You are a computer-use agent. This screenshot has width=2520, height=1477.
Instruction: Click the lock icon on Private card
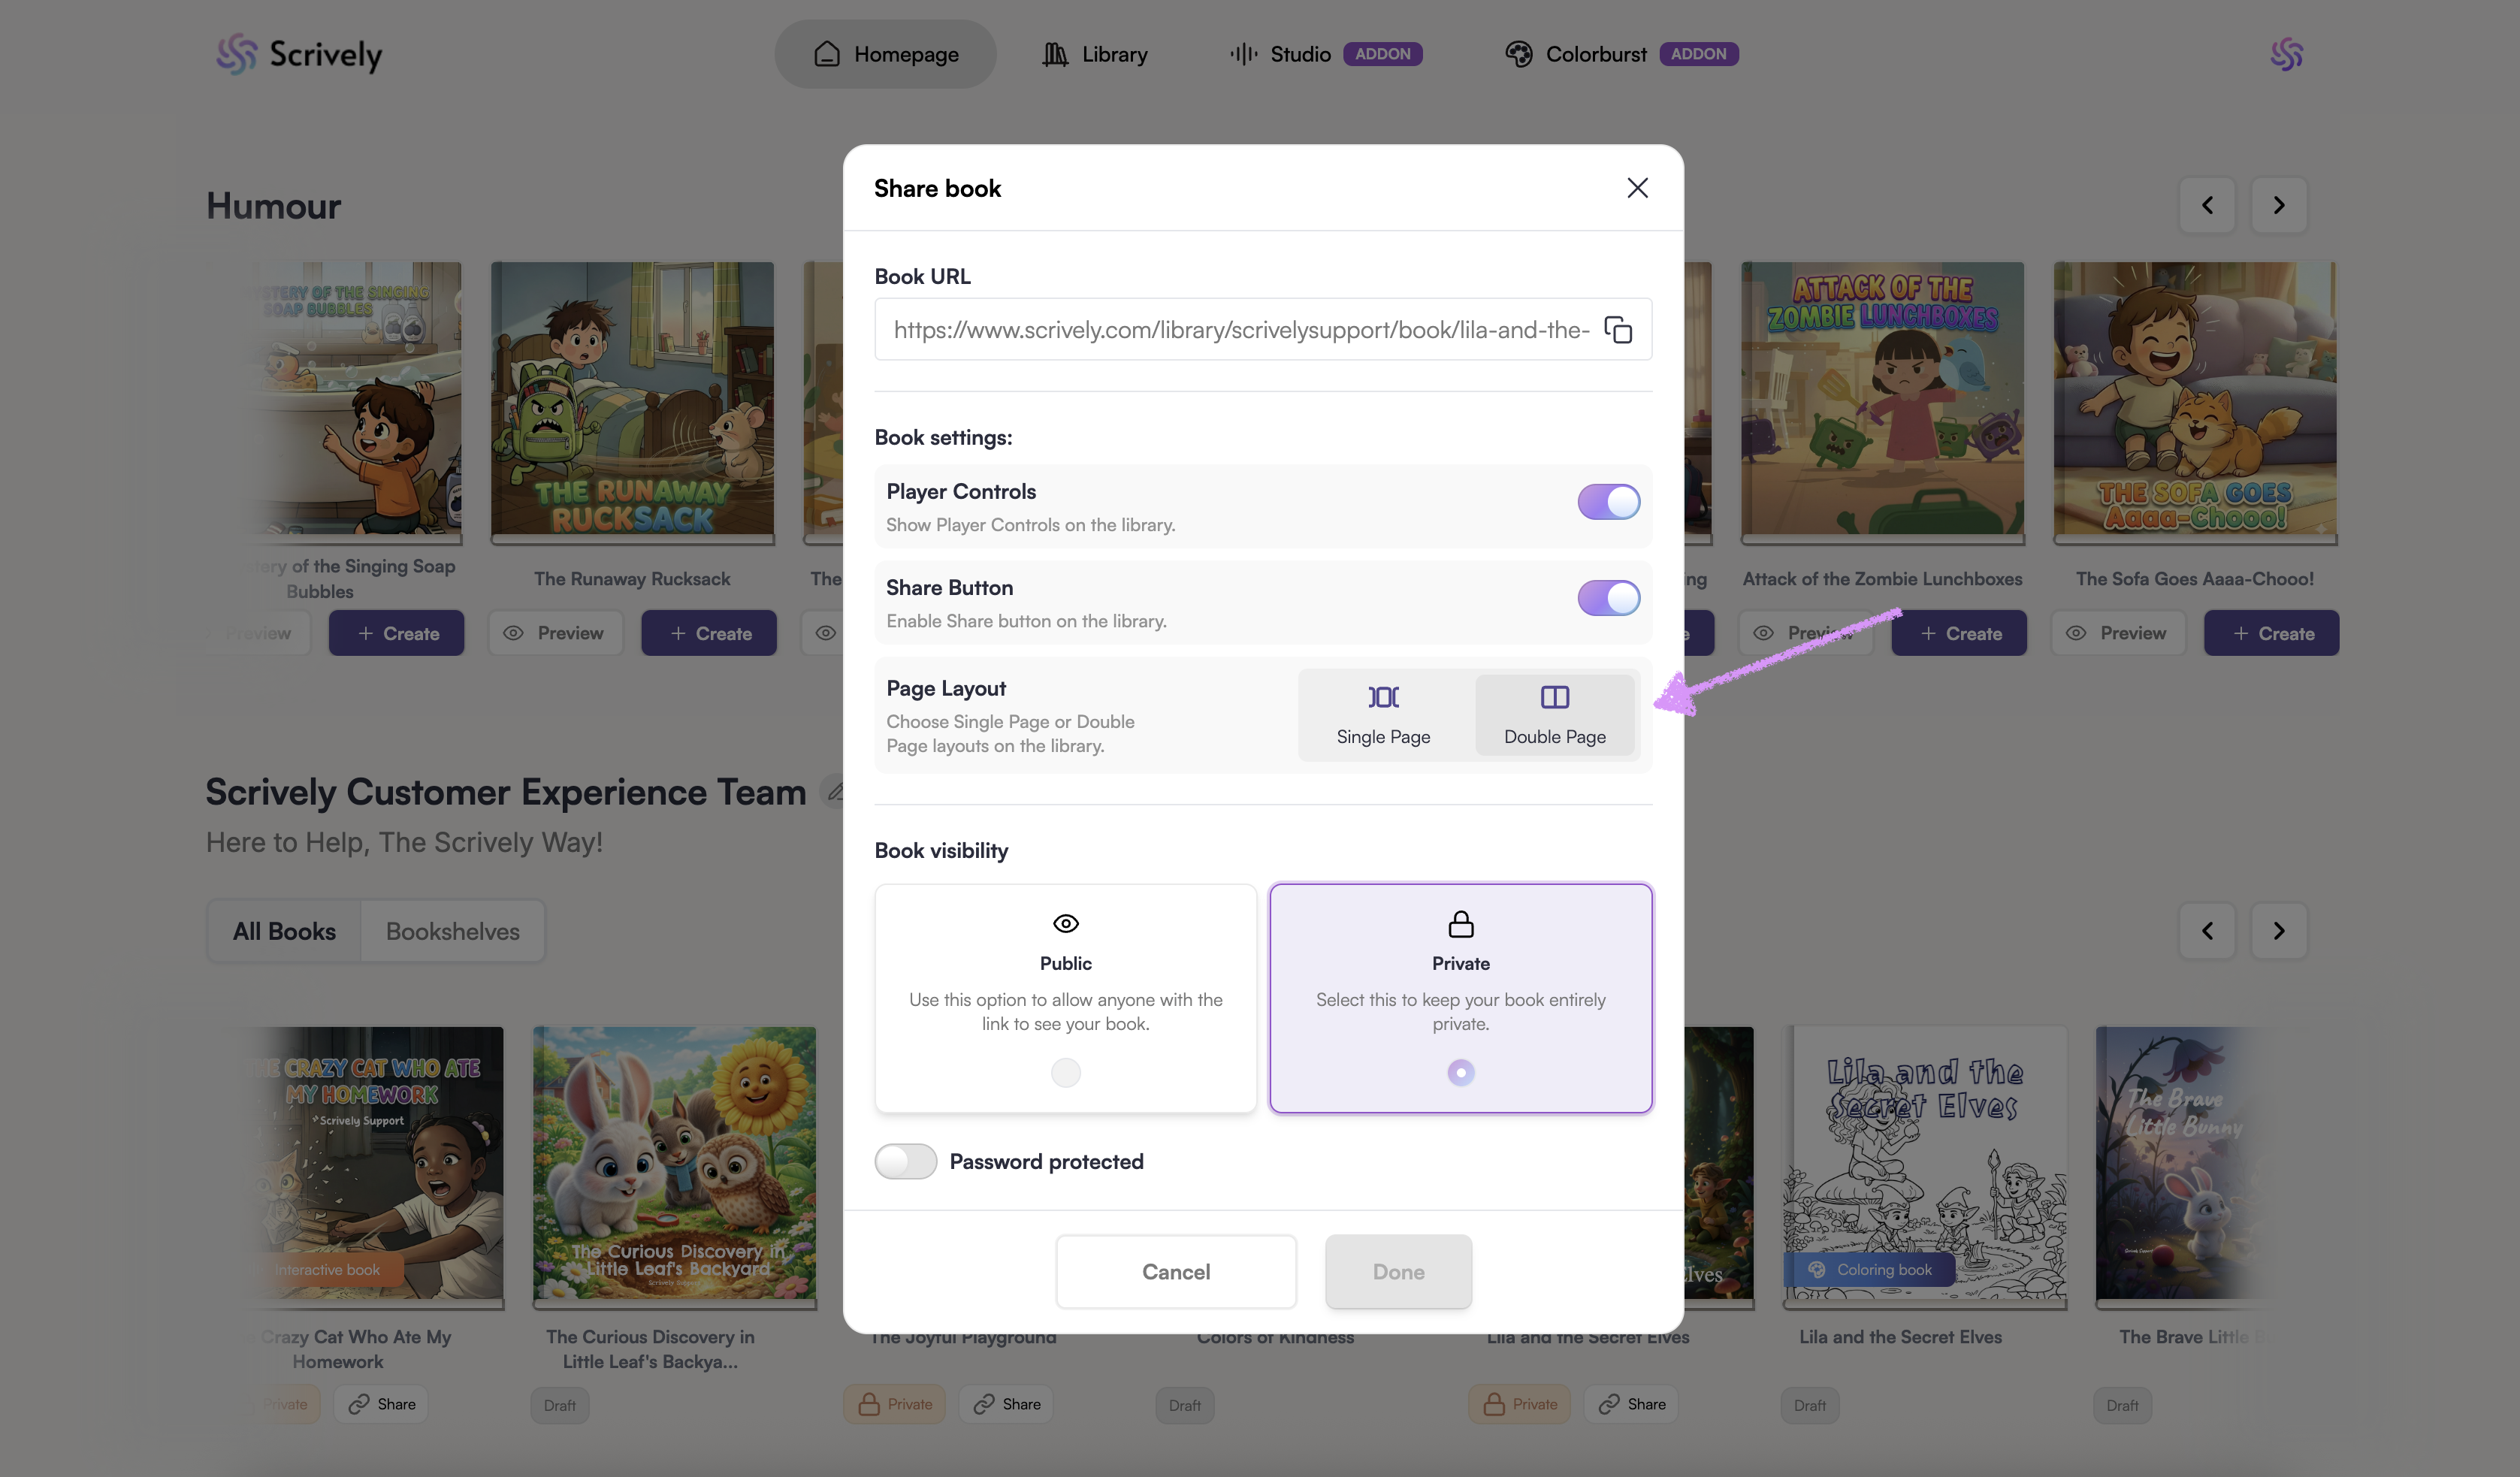click(1460, 923)
